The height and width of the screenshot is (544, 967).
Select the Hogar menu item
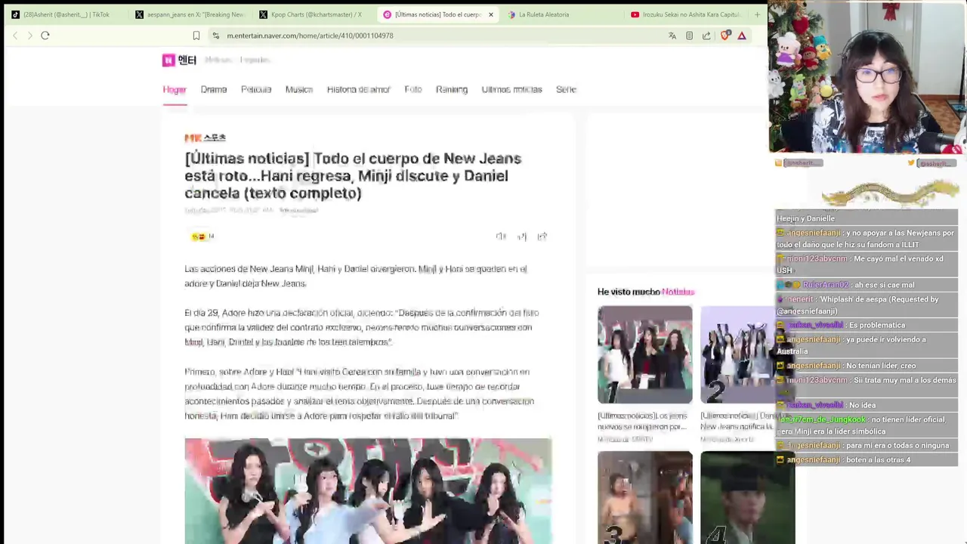[175, 89]
